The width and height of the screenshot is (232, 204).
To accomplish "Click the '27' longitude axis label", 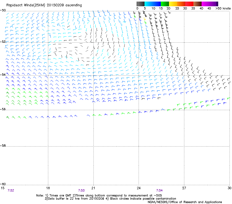I will (x=184, y=188).
